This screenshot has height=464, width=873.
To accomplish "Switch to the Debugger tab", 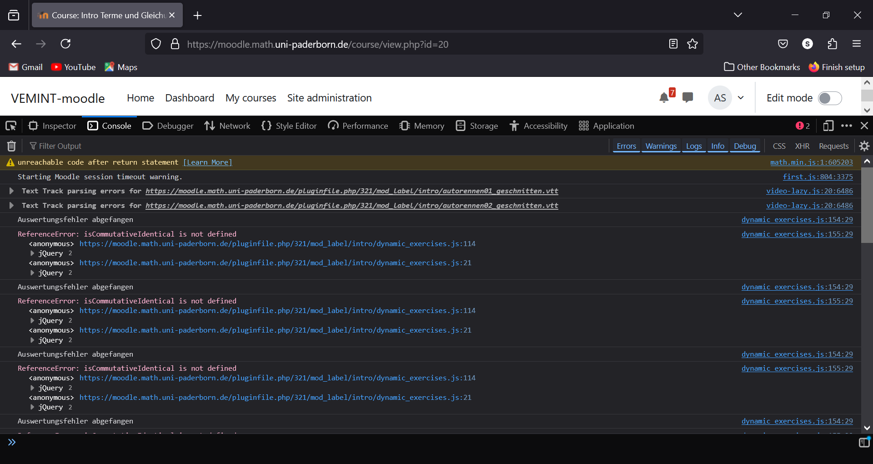I will (x=168, y=126).
